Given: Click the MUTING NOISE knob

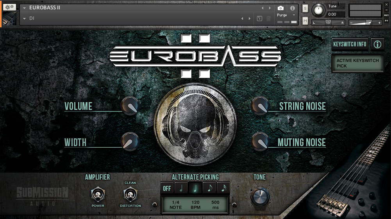Looking at the screenshot, I should point(260,142).
